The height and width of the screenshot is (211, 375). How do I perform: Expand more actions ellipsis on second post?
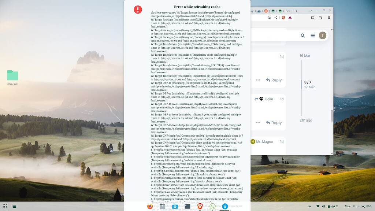pos(258,123)
